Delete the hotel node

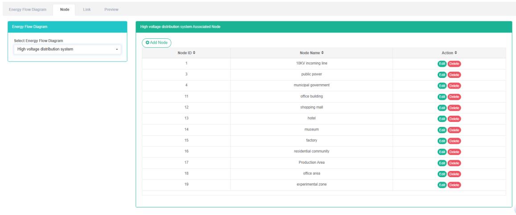(454, 119)
